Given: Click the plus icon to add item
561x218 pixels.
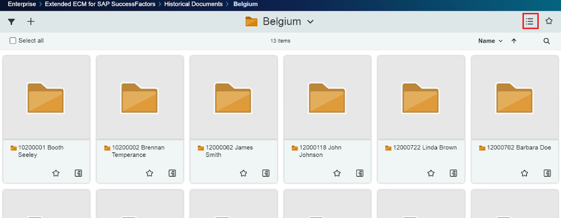Looking at the screenshot, I should coord(31,21).
